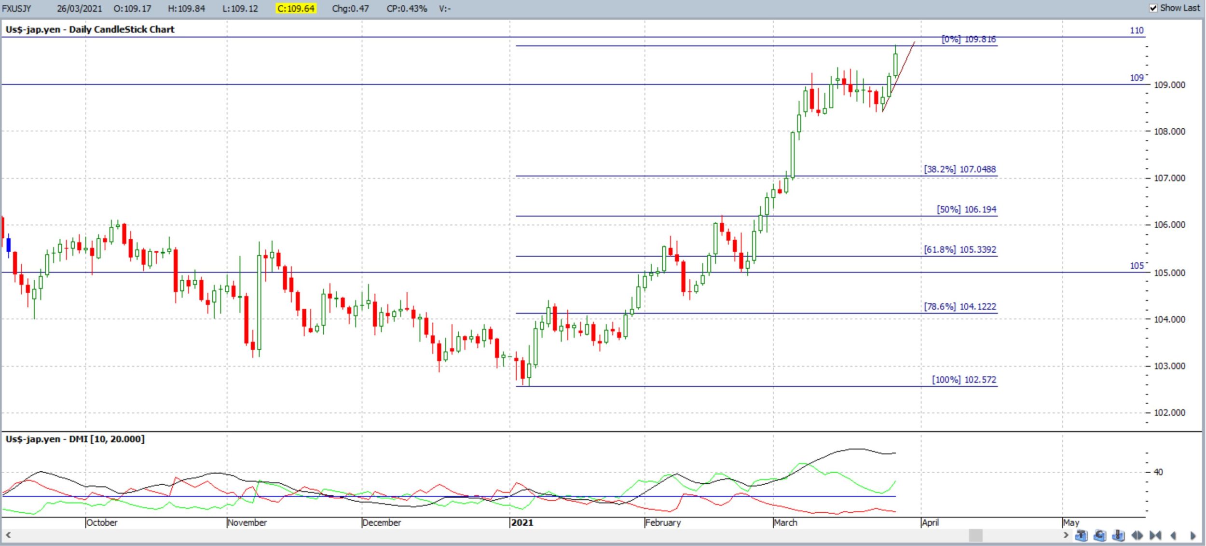Click the 110 horizontal line label

click(x=1137, y=30)
